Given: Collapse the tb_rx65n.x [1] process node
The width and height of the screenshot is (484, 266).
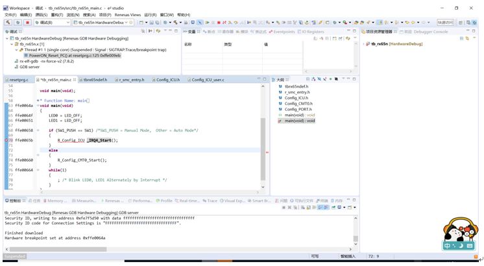Looking at the screenshot, I should 12,44.
